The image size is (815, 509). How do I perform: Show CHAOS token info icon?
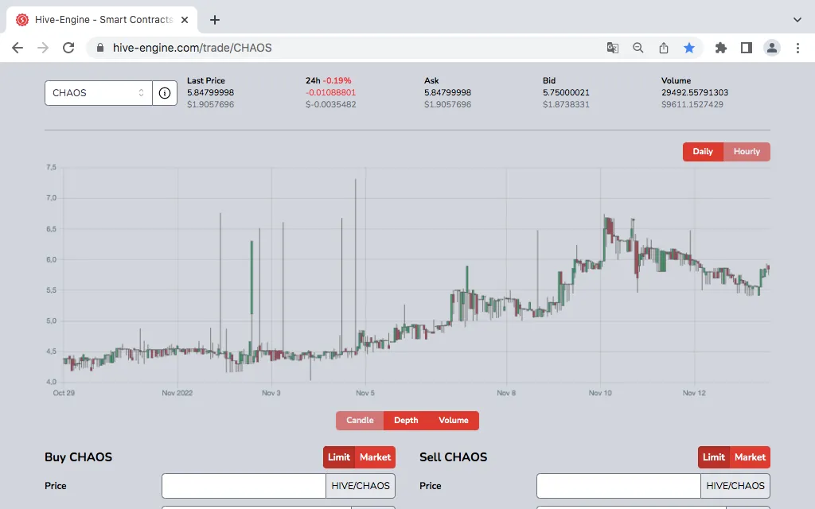pos(165,93)
